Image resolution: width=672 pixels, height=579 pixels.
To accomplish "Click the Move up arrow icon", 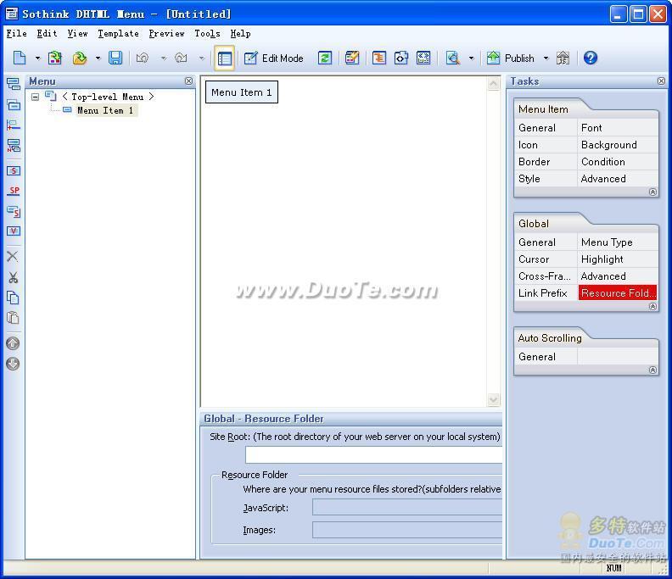I will tap(13, 343).
